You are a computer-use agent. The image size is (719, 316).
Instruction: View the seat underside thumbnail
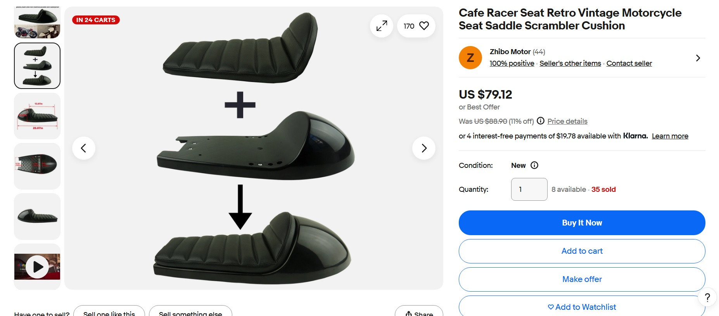(37, 166)
